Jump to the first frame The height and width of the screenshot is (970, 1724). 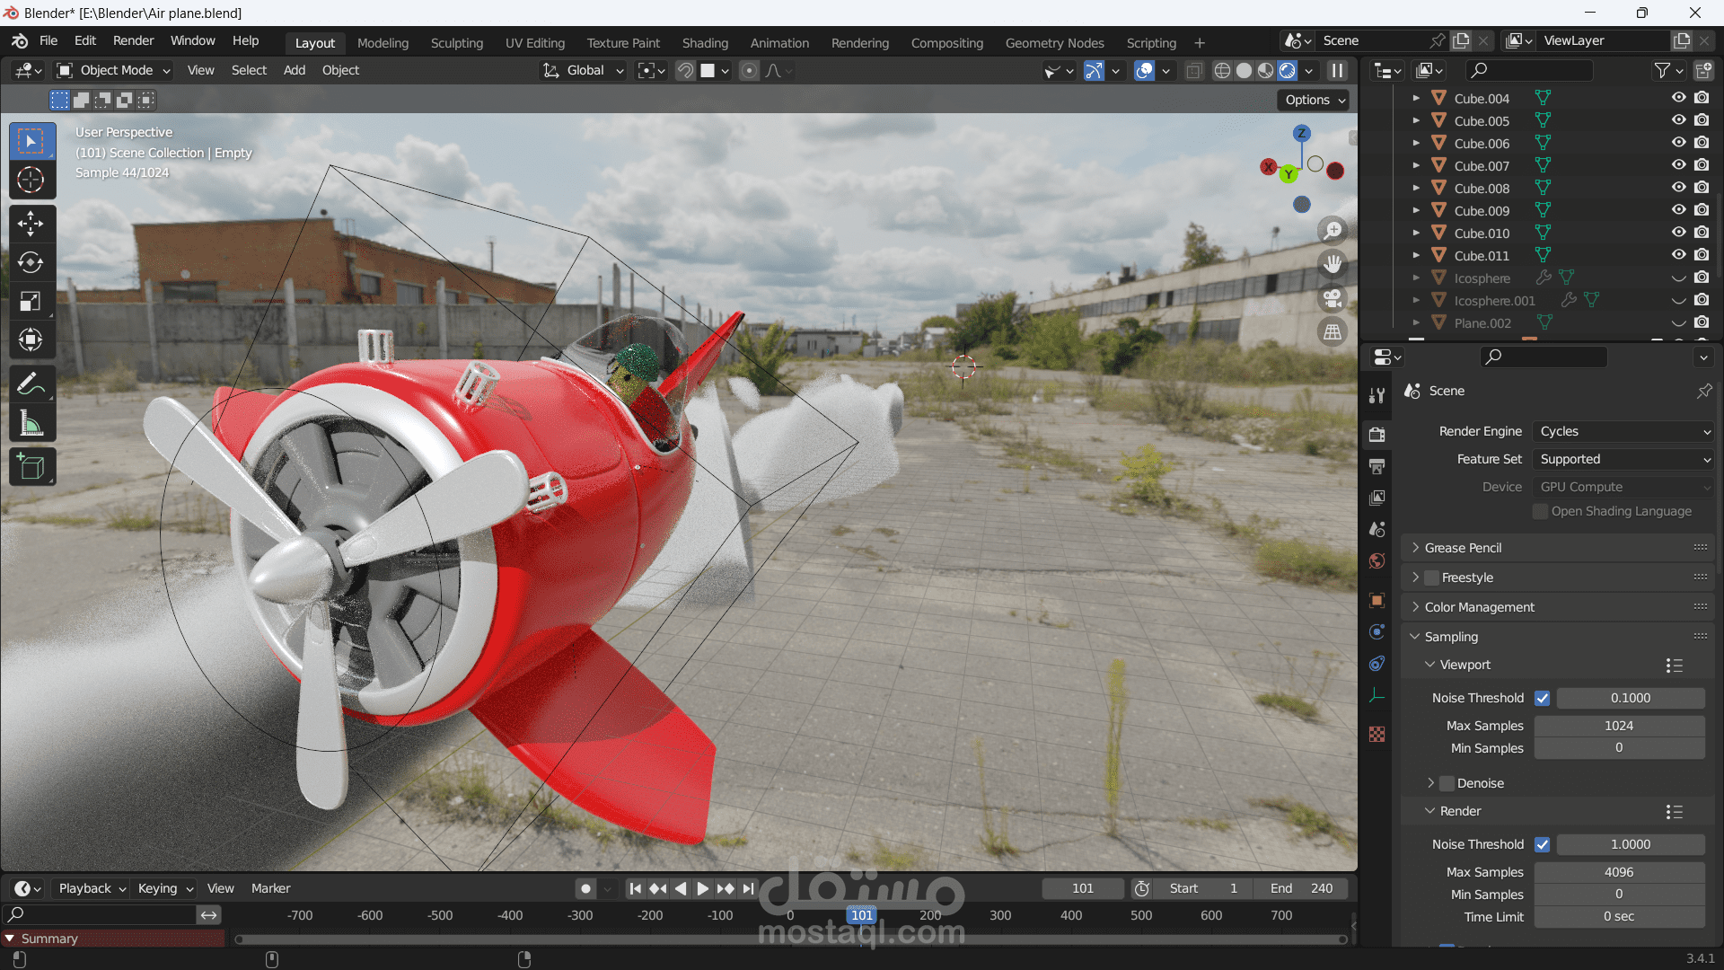click(x=635, y=888)
